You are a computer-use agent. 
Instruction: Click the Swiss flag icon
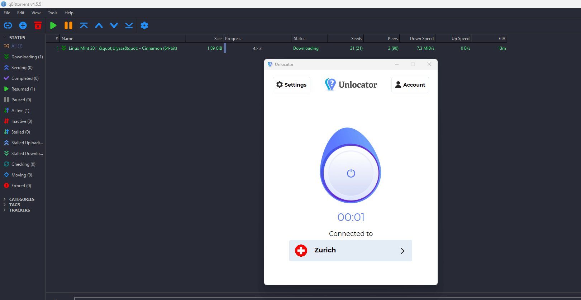tap(301, 251)
